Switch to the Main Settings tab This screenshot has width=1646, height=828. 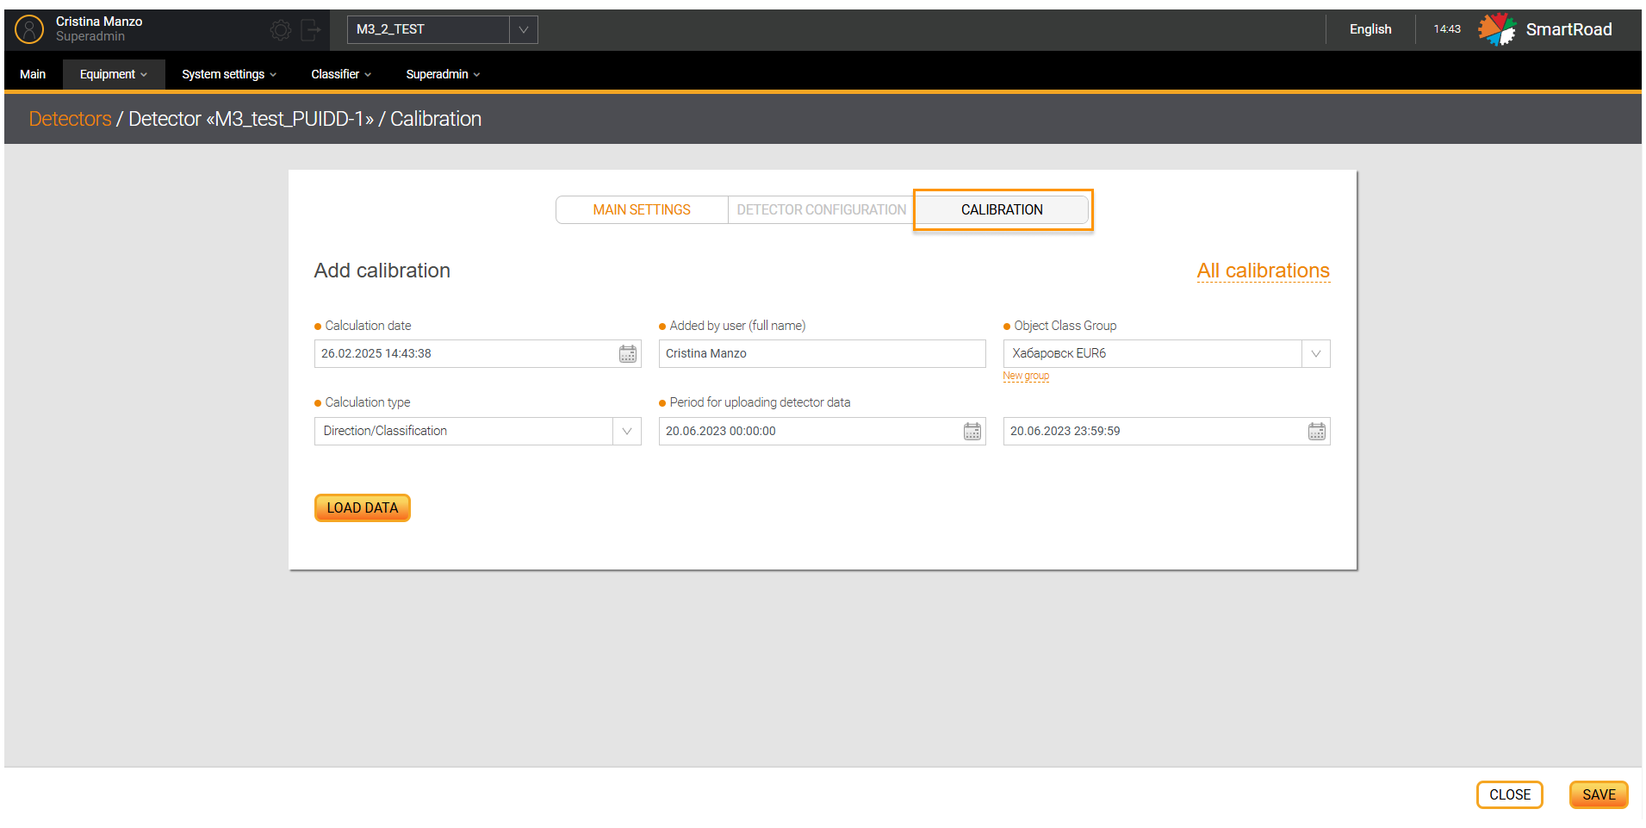coord(642,210)
